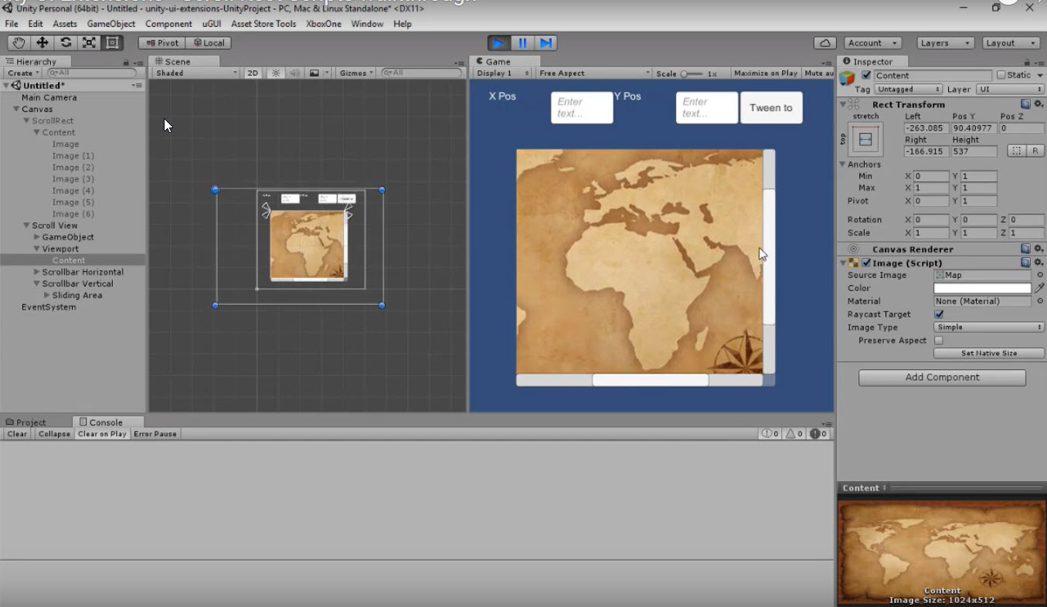Click the Play button
Screen dimensions: 1047x607
[x=499, y=43]
